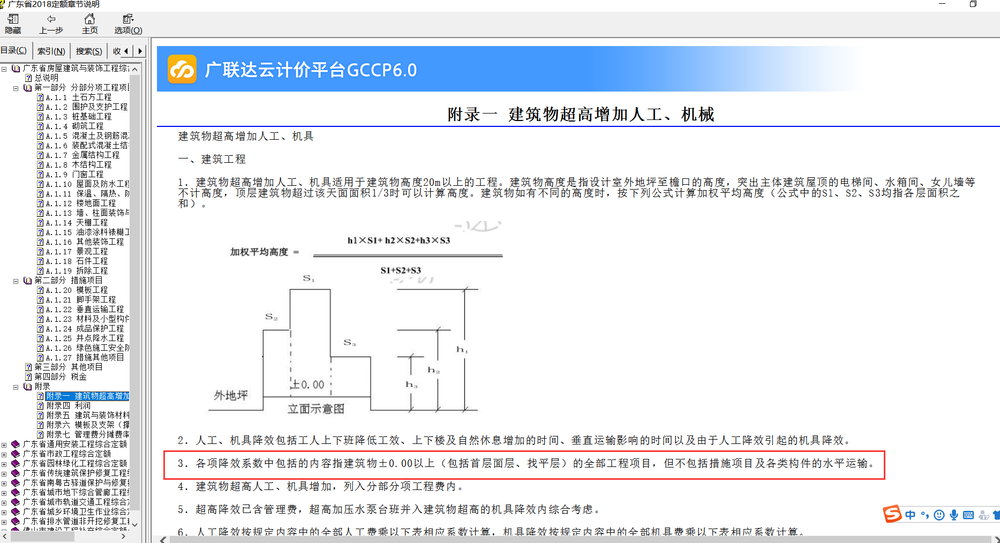Open topic A.1.25 井点降水工程
Image resolution: width=1000 pixels, height=543 pixels.
(x=85, y=338)
